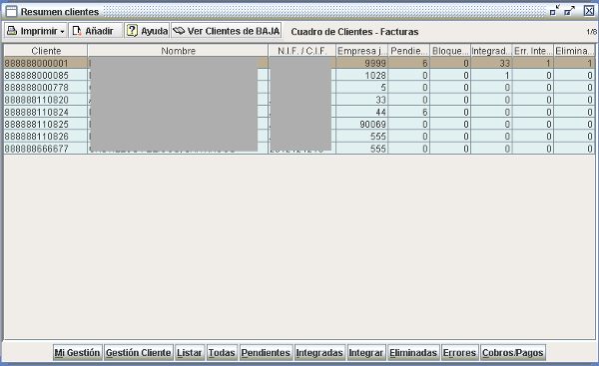Click the Integrar button
The height and width of the screenshot is (366, 599).
[x=366, y=353]
